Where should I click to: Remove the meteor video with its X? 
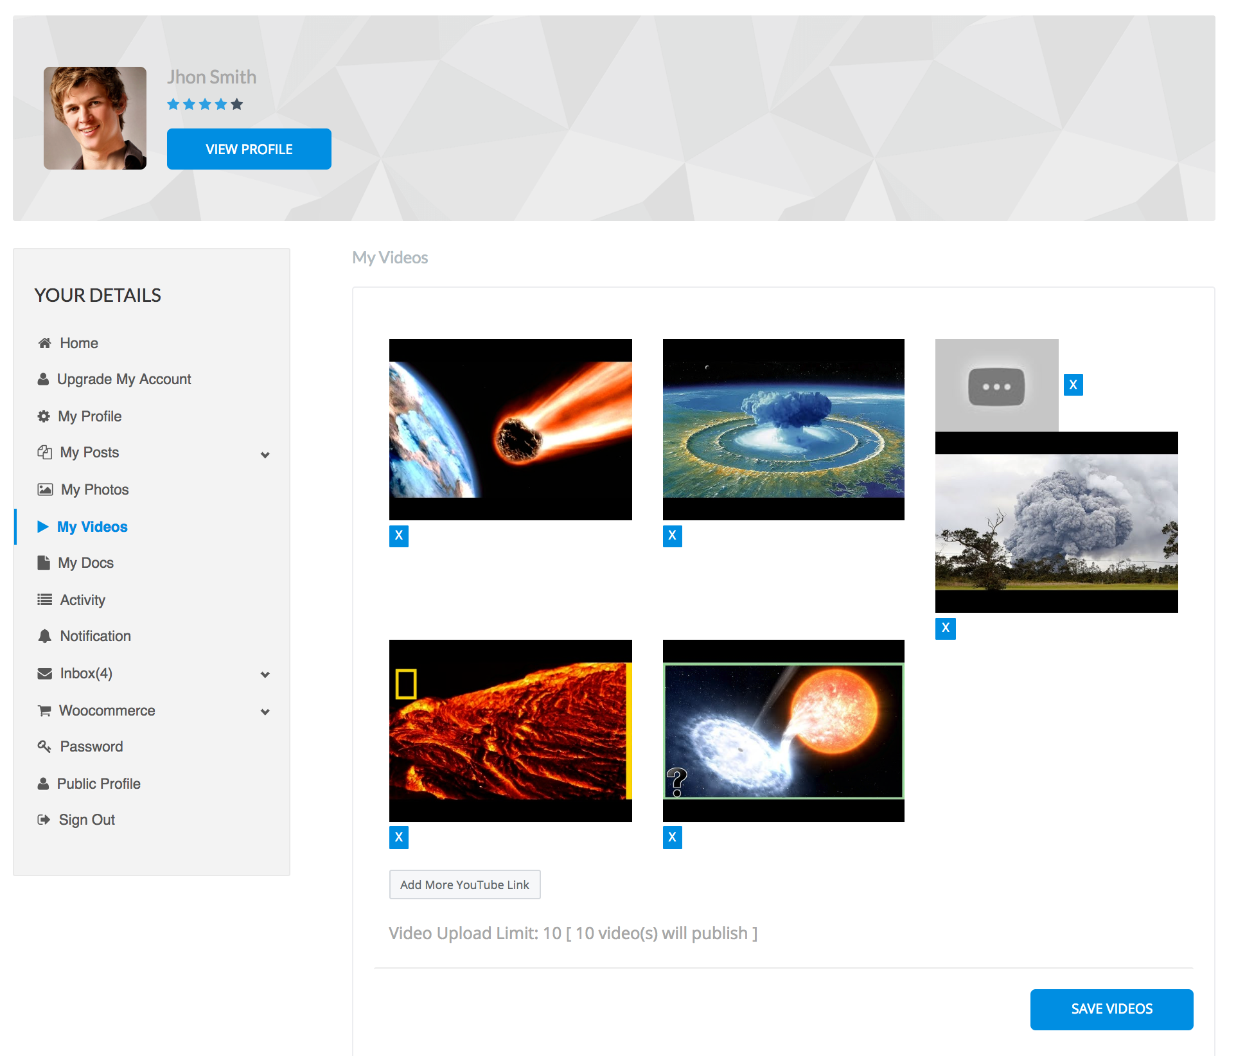pos(399,536)
